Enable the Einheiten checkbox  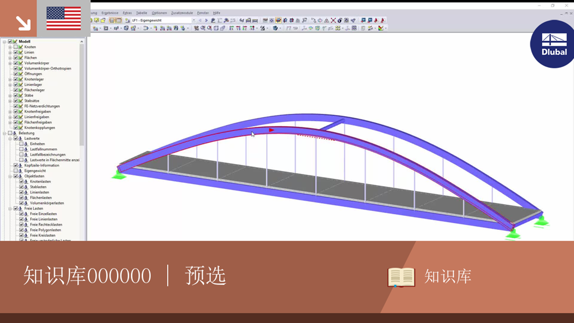[21, 144]
